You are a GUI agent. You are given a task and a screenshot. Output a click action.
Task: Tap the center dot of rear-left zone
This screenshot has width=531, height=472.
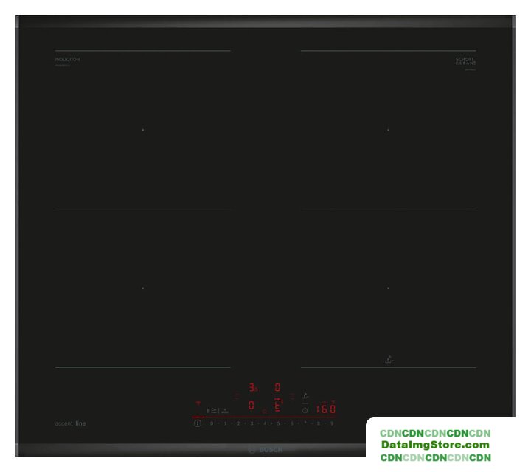[x=143, y=130]
